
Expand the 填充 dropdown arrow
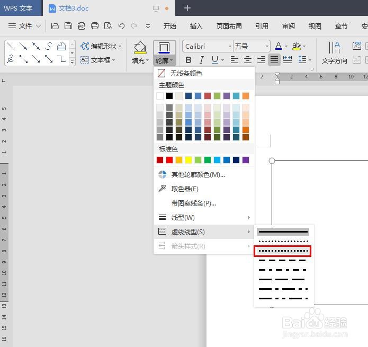(148, 60)
